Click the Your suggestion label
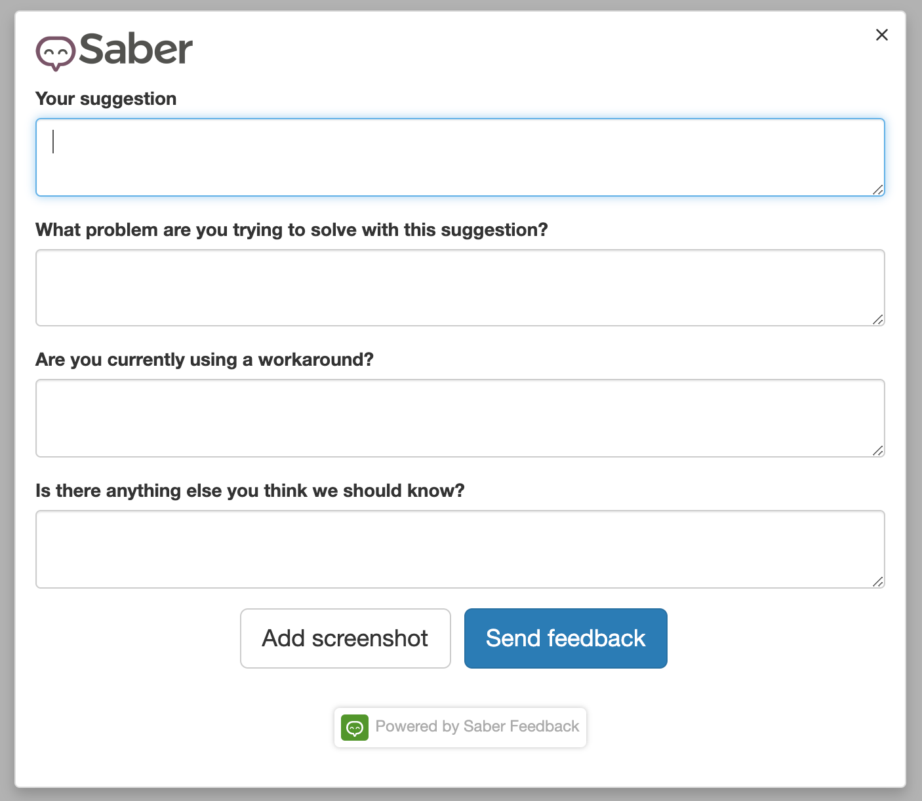The image size is (922, 801). pos(106,98)
